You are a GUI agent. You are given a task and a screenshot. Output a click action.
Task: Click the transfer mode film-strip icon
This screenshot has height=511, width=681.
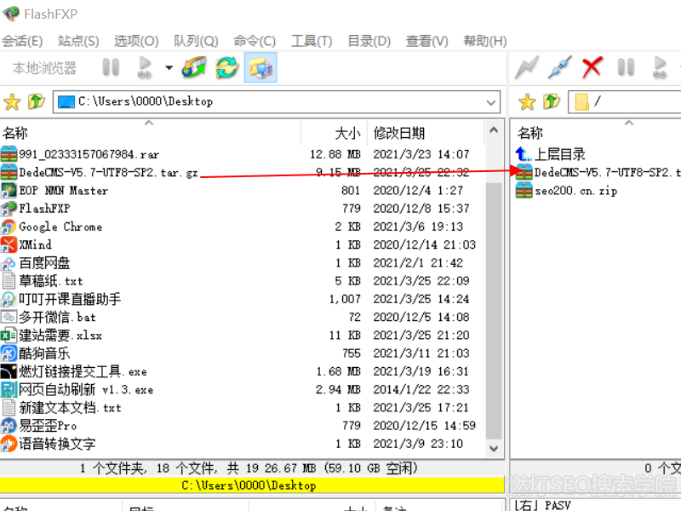click(x=194, y=67)
